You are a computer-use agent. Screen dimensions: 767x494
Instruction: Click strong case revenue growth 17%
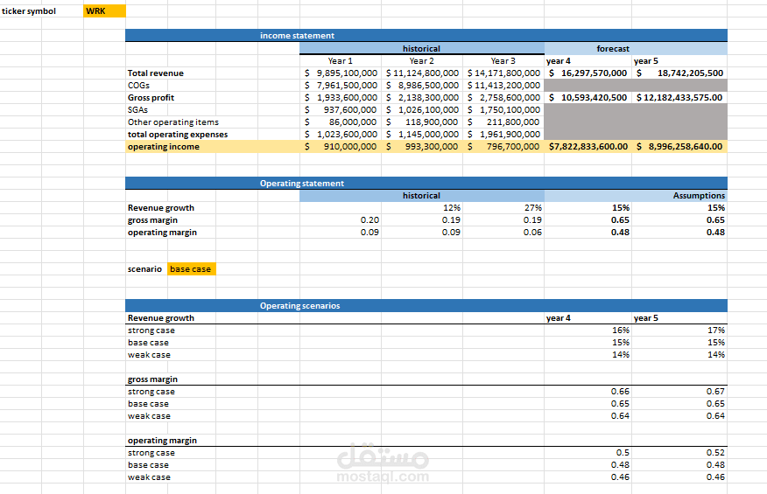pyautogui.click(x=679, y=330)
